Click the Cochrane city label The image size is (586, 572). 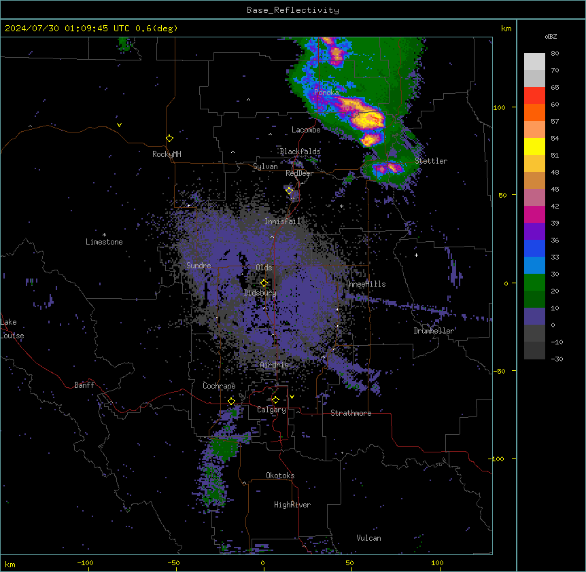219,386
